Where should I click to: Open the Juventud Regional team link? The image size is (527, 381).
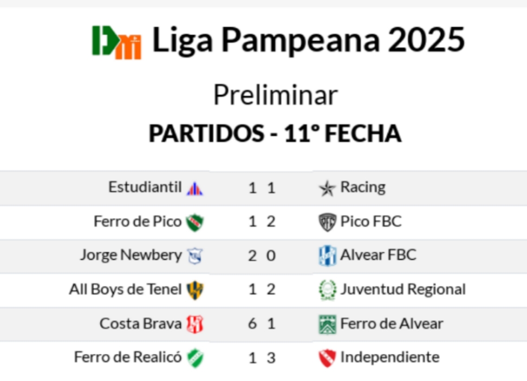(403, 289)
